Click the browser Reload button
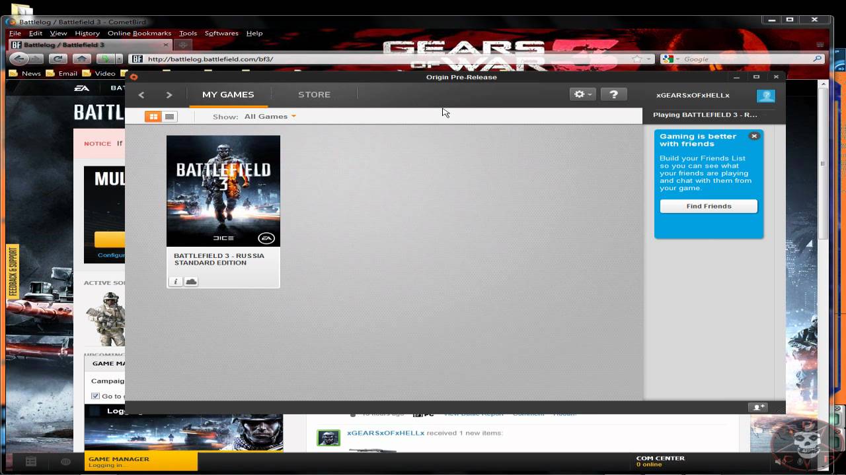The height and width of the screenshot is (475, 846). coord(58,59)
